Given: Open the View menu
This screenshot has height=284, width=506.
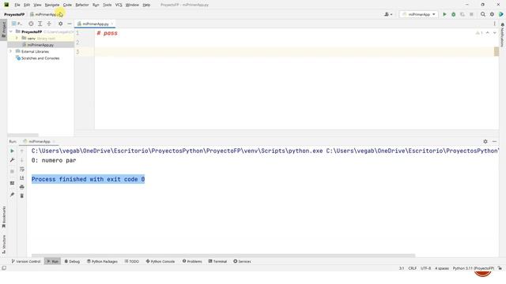Looking at the screenshot, I should [37, 5].
